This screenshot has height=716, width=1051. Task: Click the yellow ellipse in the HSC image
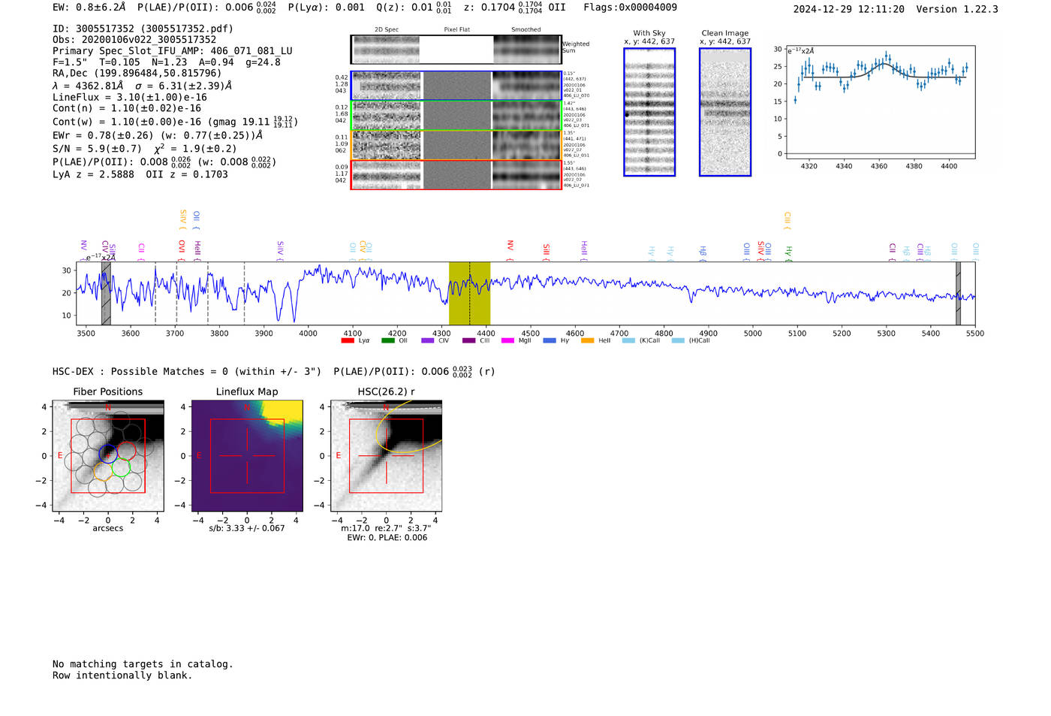(x=409, y=426)
